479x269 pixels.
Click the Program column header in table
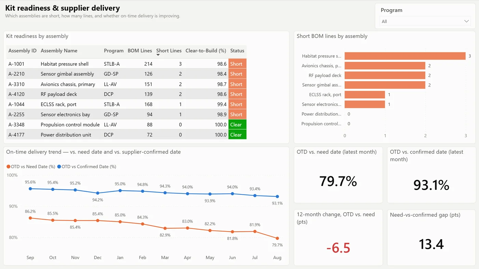pyautogui.click(x=114, y=51)
